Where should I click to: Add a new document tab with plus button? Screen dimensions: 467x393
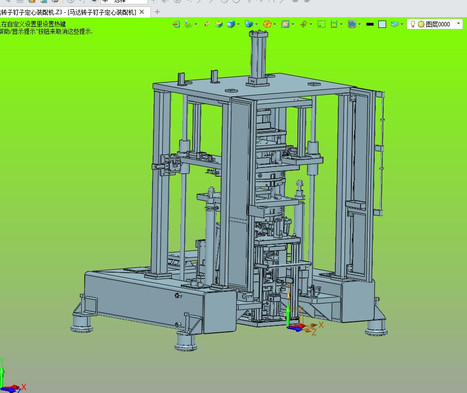(x=157, y=12)
